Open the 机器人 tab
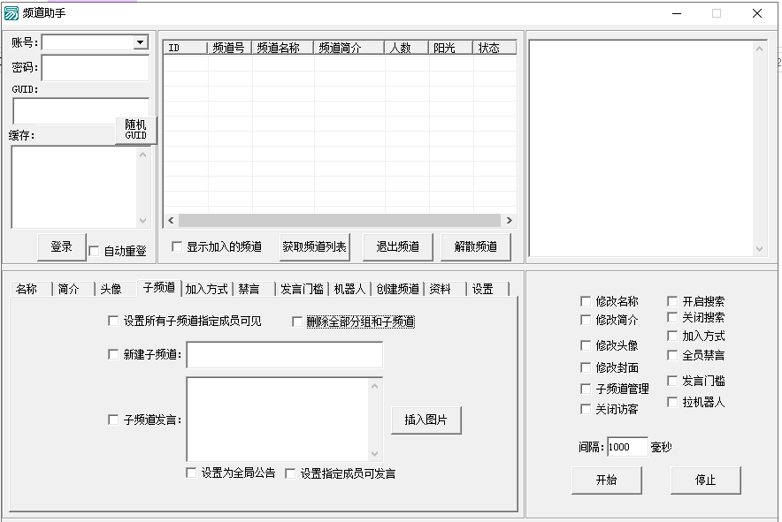This screenshot has height=522, width=782. click(349, 289)
